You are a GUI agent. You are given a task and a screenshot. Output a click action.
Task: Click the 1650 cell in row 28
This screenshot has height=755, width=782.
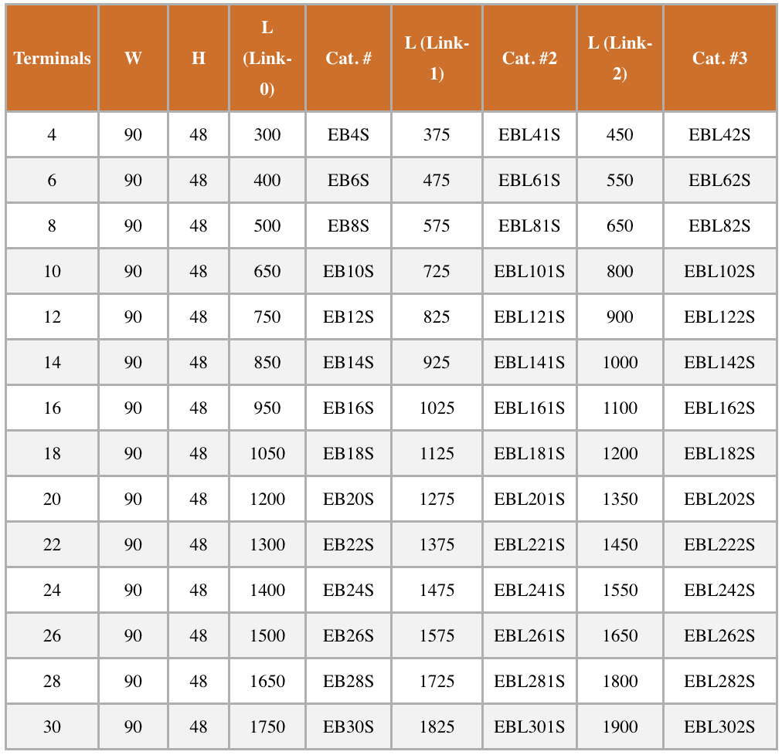pyautogui.click(x=267, y=682)
